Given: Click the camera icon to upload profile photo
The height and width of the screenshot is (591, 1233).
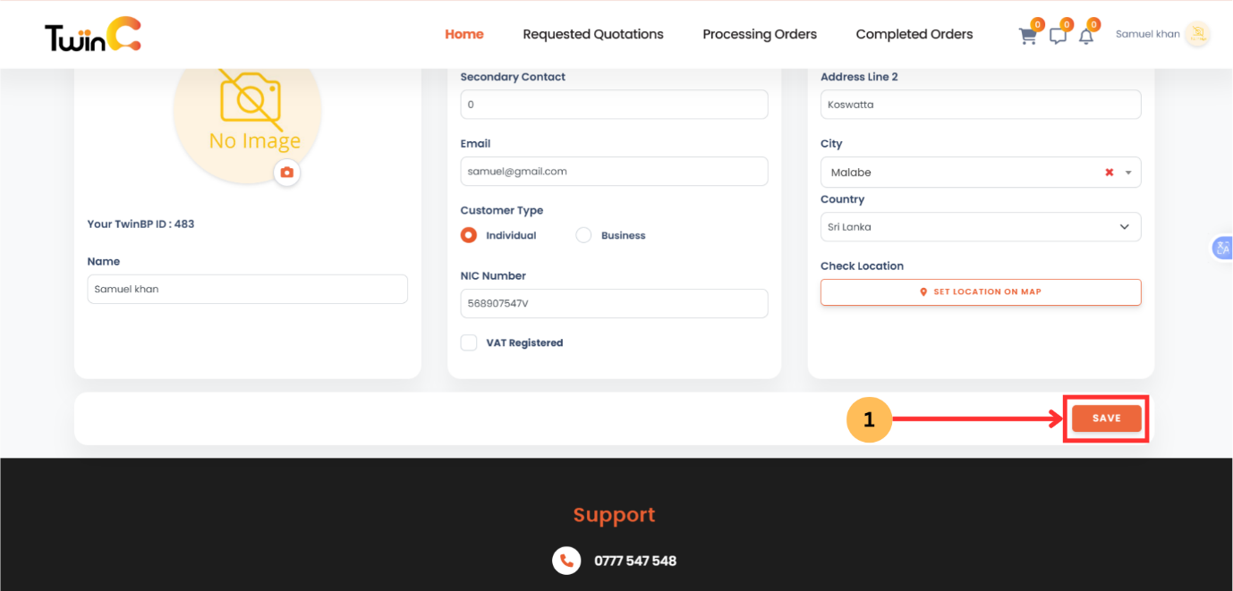Looking at the screenshot, I should tap(287, 173).
